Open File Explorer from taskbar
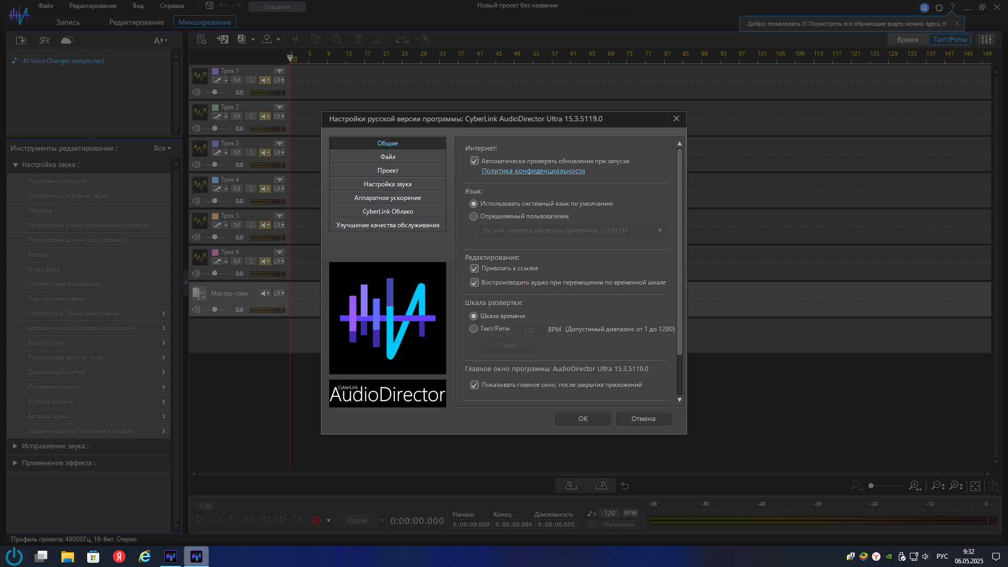The image size is (1008, 567). (x=68, y=556)
